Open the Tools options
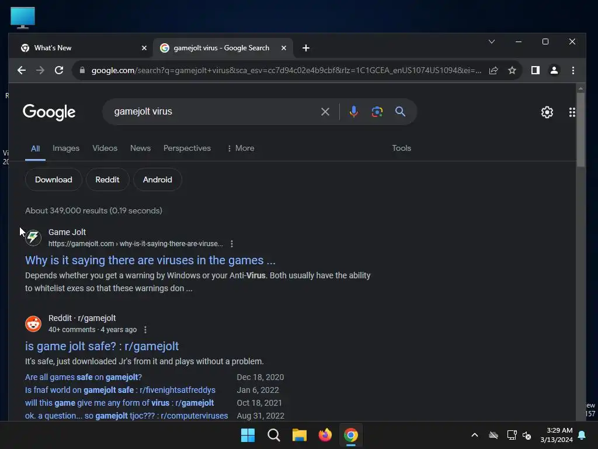 coord(402,148)
